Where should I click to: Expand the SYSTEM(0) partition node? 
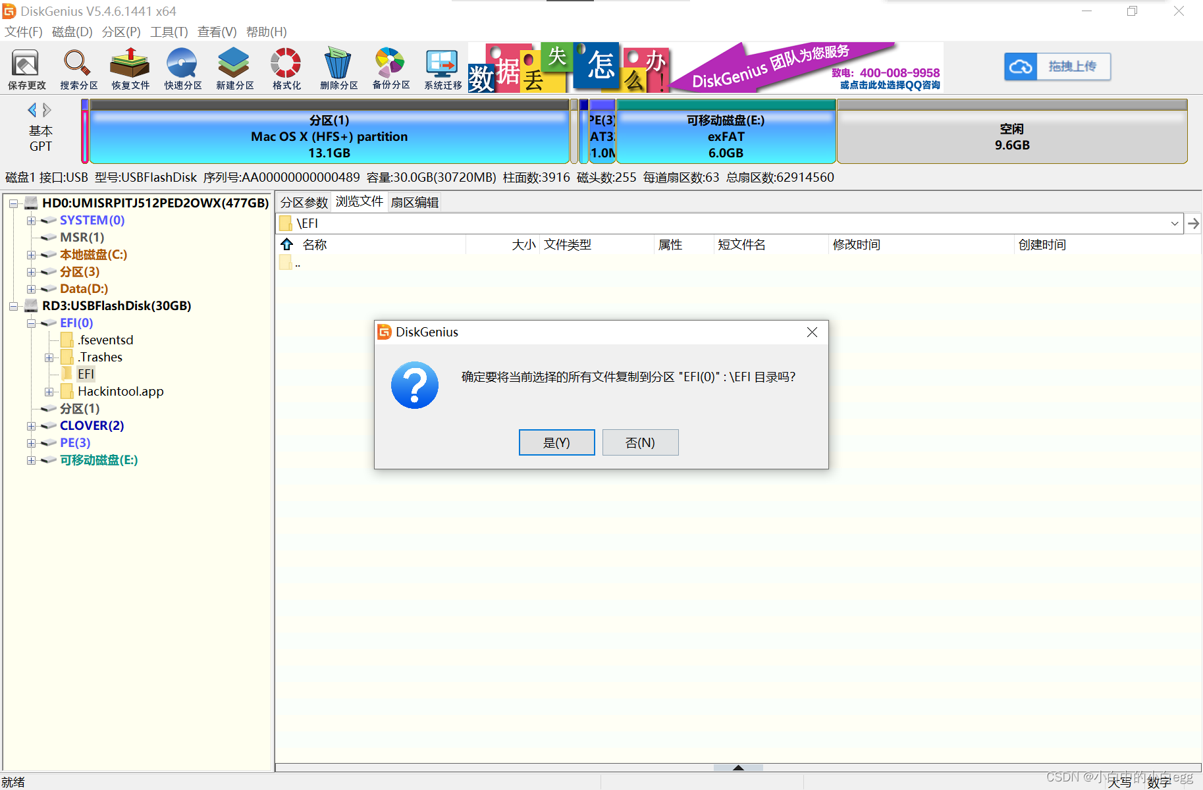pos(31,221)
